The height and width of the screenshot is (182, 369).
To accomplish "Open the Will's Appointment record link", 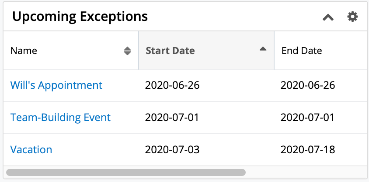I will point(56,85).
